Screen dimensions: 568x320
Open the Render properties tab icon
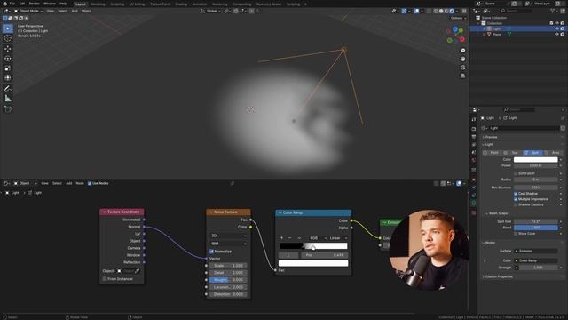tap(473, 129)
